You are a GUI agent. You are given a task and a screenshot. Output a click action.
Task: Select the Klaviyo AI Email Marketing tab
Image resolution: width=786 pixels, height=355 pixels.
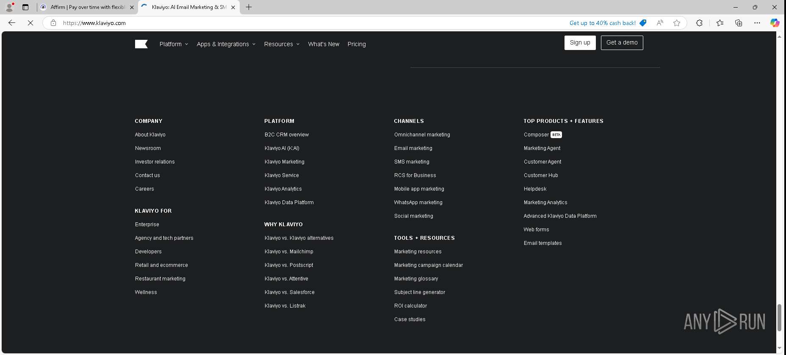(188, 7)
